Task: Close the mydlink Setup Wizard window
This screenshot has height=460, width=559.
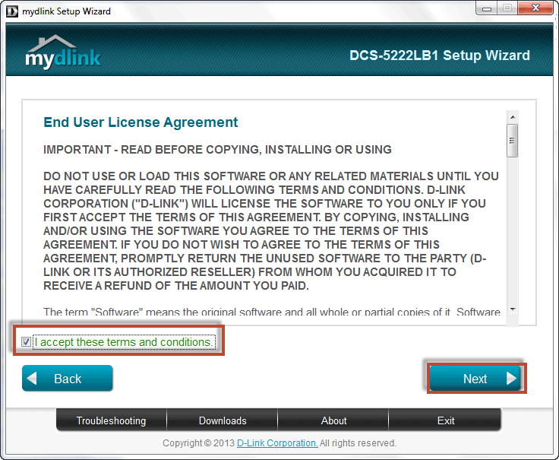Action: pos(535,8)
